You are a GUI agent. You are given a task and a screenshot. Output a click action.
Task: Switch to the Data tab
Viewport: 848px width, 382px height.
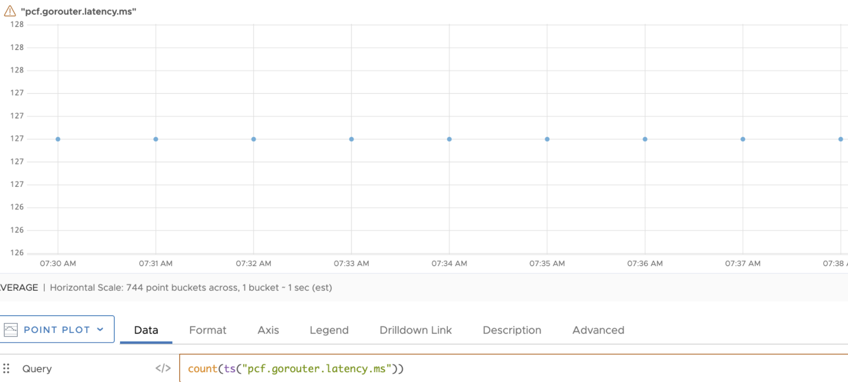click(x=146, y=330)
